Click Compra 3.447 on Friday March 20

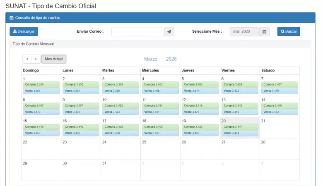point(240,127)
